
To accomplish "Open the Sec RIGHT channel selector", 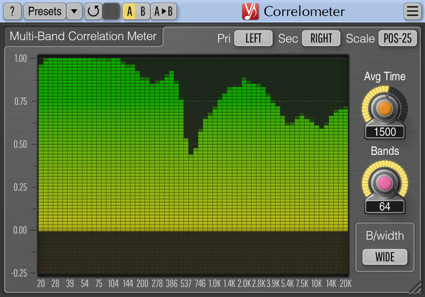I will [321, 38].
